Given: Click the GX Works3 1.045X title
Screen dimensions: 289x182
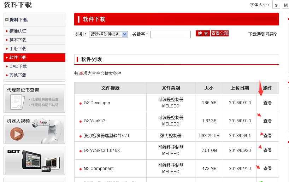Looking at the screenshot, I should [x=102, y=151].
